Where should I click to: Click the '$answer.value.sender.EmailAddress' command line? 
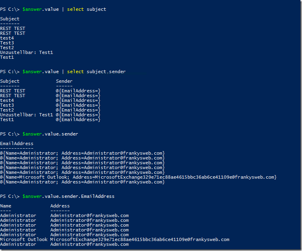[x=57, y=196]
